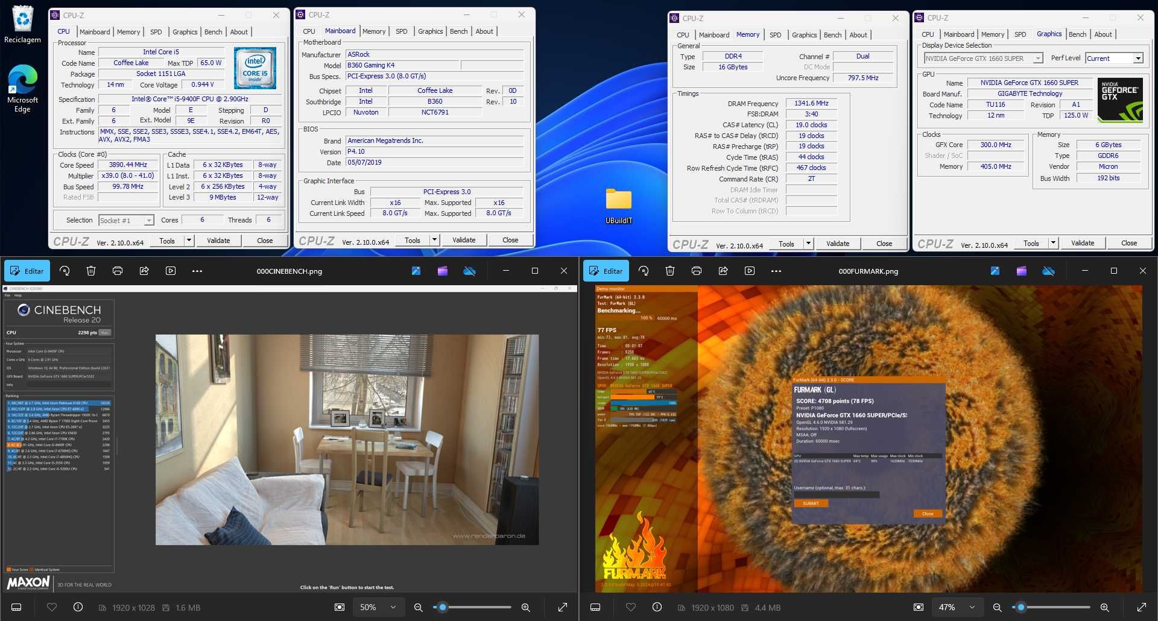Screen dimensions: 1158x621
Task: Open Microsoft Edge desktop shortcut
Action: 22,88
